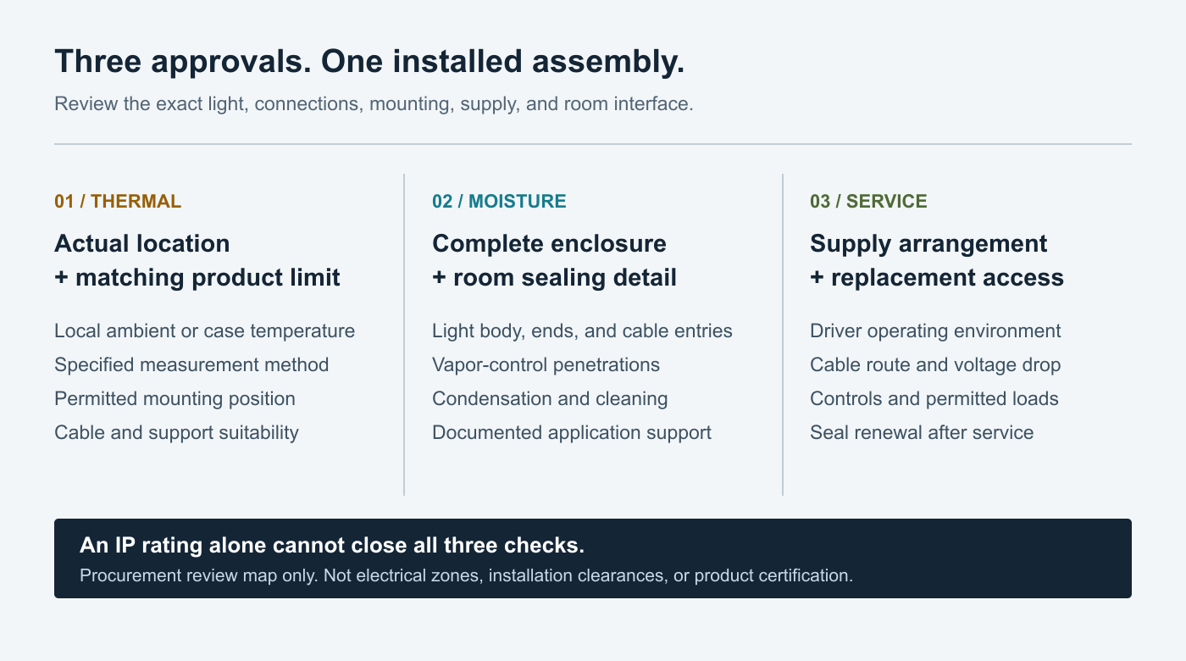The height and width of the screenshot is (661, 1186).
Task: Select the '02 / MOISTURE' section label
Action: 499,202
